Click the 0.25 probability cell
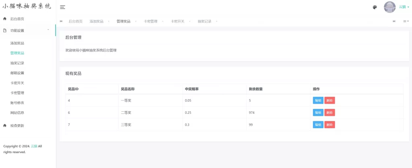Image resolution: width=412 pixels, height=168 pixels. click(x=214, y=113)
